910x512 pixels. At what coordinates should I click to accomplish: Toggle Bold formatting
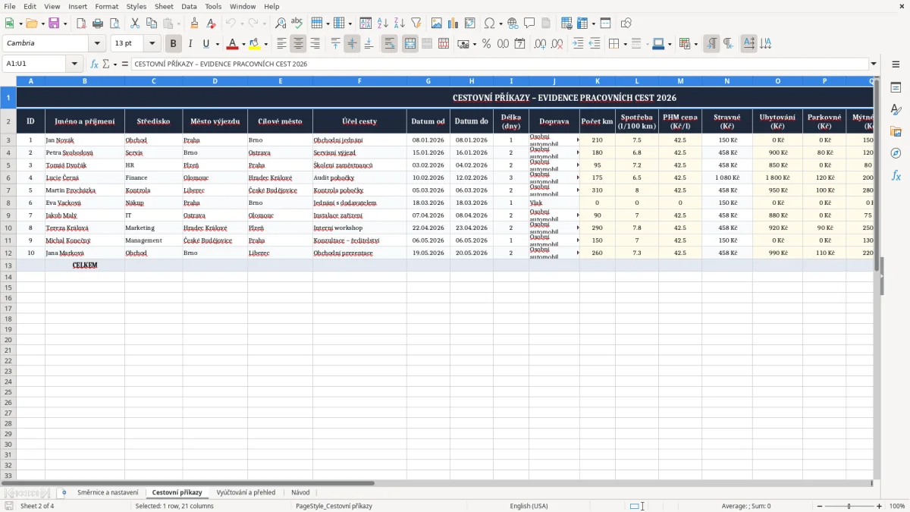pyautogui.click(x=174, y=44)
